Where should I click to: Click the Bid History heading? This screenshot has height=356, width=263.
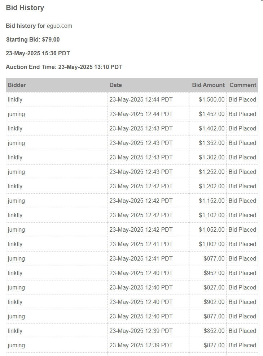click(x=25, y=8)
